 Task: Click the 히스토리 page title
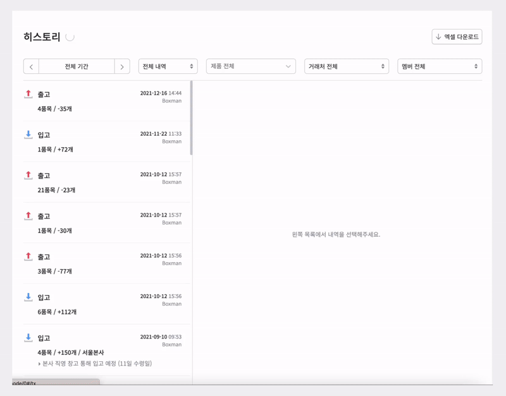point(42,37)
